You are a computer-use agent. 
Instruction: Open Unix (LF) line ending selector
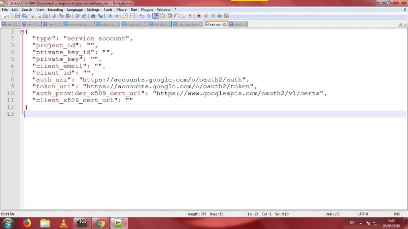pyautogui.click(x=332, y=214)
